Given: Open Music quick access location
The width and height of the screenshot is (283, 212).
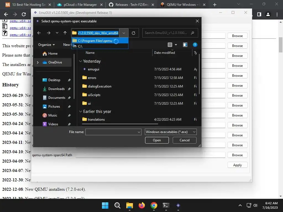Looking at the screenshot, I should coord(53,115).
